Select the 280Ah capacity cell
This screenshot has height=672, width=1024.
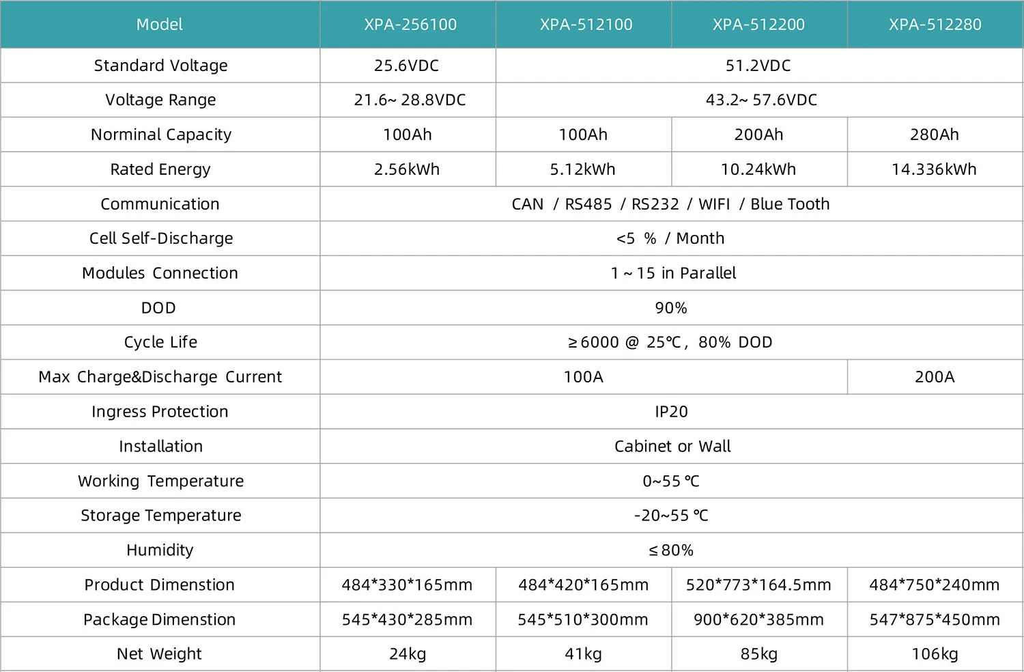tap(934, 135)
